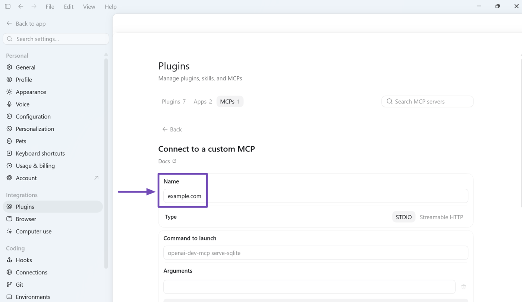The height and width of the screenshot is (302, 522).
Task: Select STDIO connection type
Action: pos(404,217)
